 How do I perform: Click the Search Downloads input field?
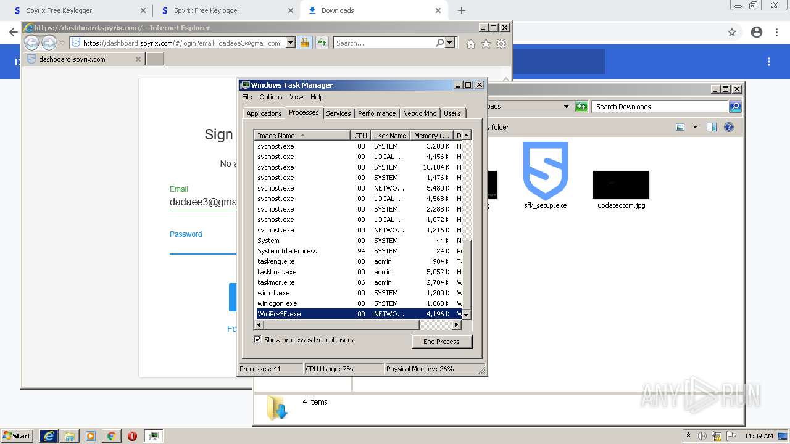click(x=659, y=107)
